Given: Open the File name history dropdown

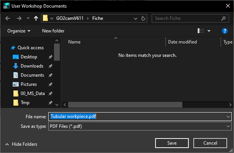Looking at the screenshot, I should 229,116.
